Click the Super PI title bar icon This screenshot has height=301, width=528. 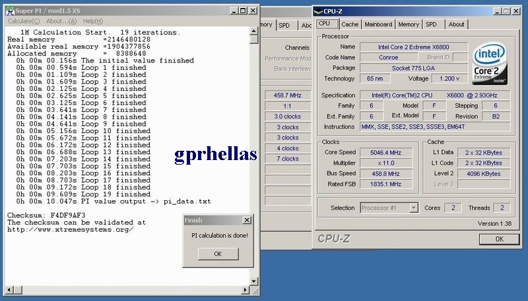(x=10, y=11)
